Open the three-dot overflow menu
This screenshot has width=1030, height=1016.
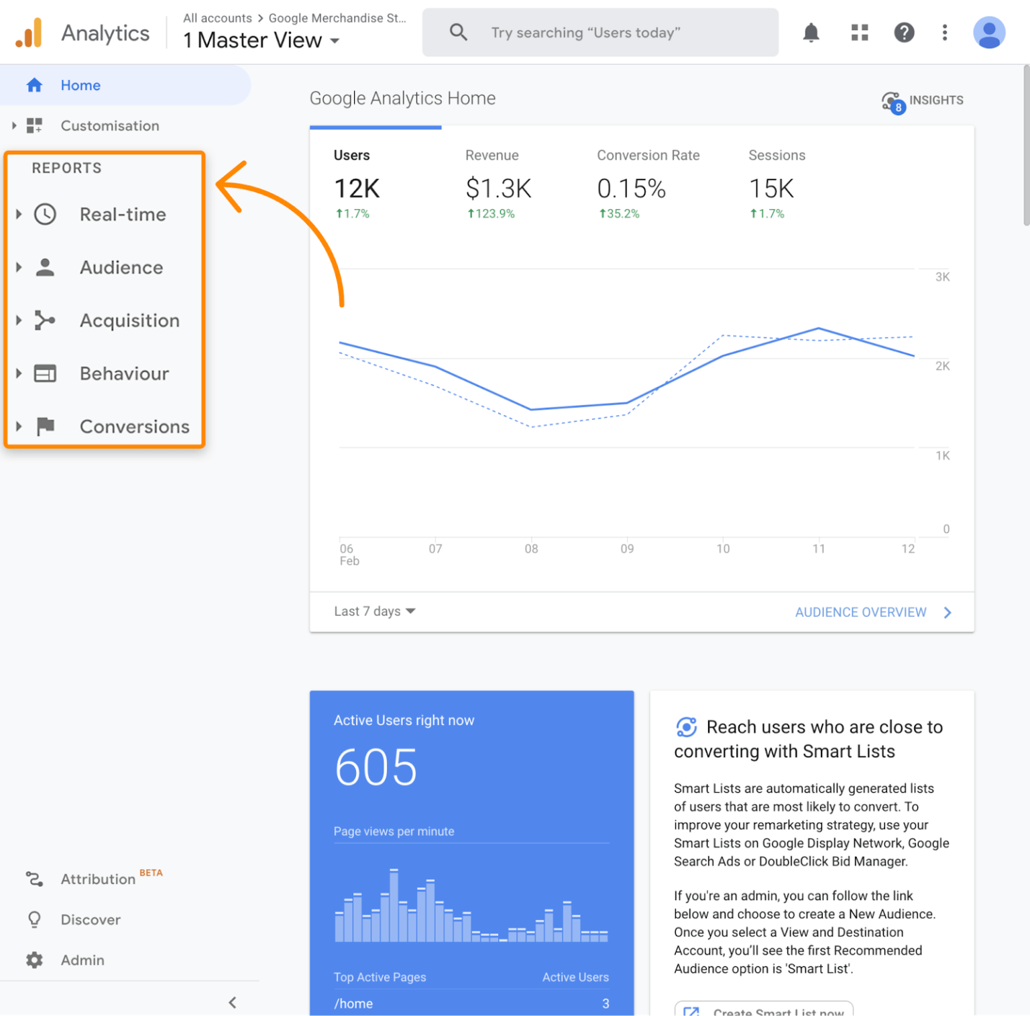(944, 32)
